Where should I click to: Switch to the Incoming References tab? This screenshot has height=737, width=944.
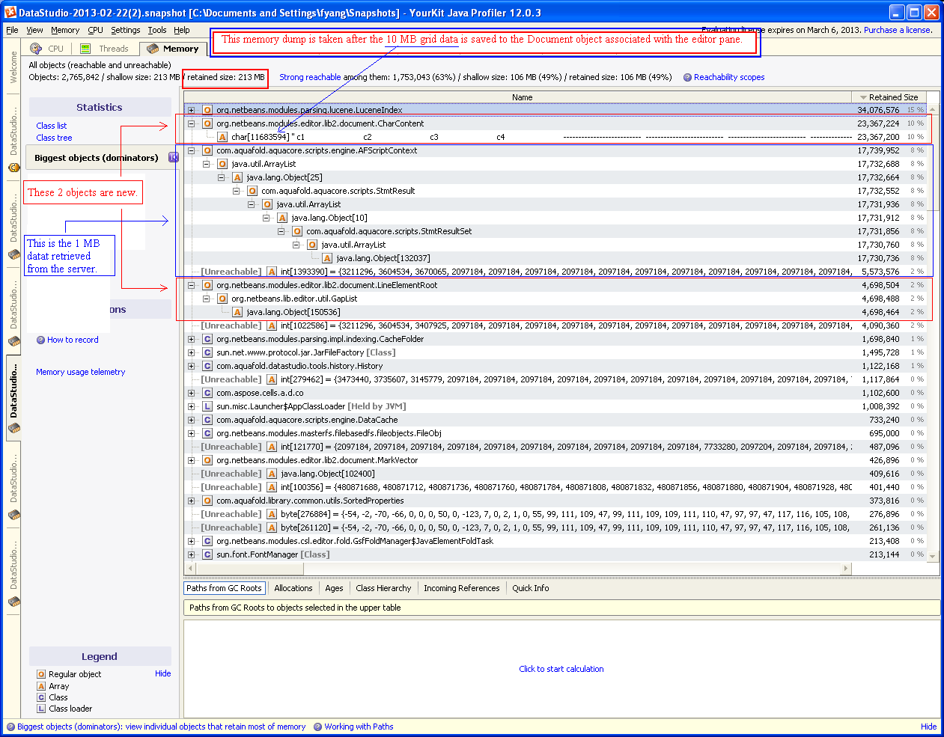coord(462,588)
